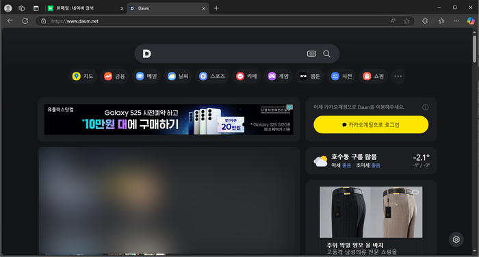Open 지도 map service
Viewport: 479px width, 257px height.
(83, 76)
